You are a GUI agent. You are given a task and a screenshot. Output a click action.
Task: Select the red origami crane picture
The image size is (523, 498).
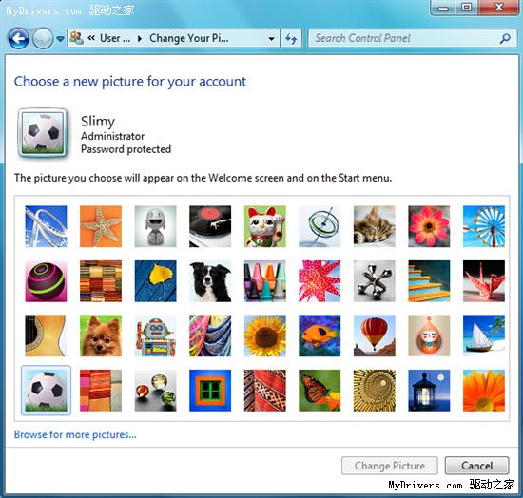point(484,281)
